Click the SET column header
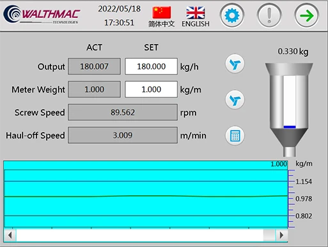This screenshot has height=247, width=328. click(151, 47)
